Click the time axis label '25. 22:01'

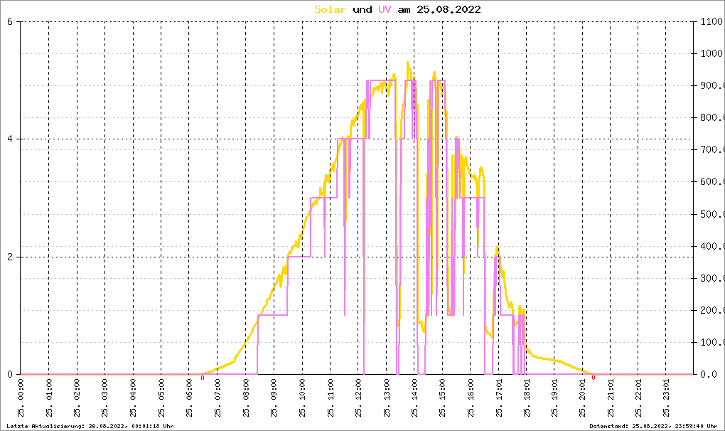[x=638, y=398]
